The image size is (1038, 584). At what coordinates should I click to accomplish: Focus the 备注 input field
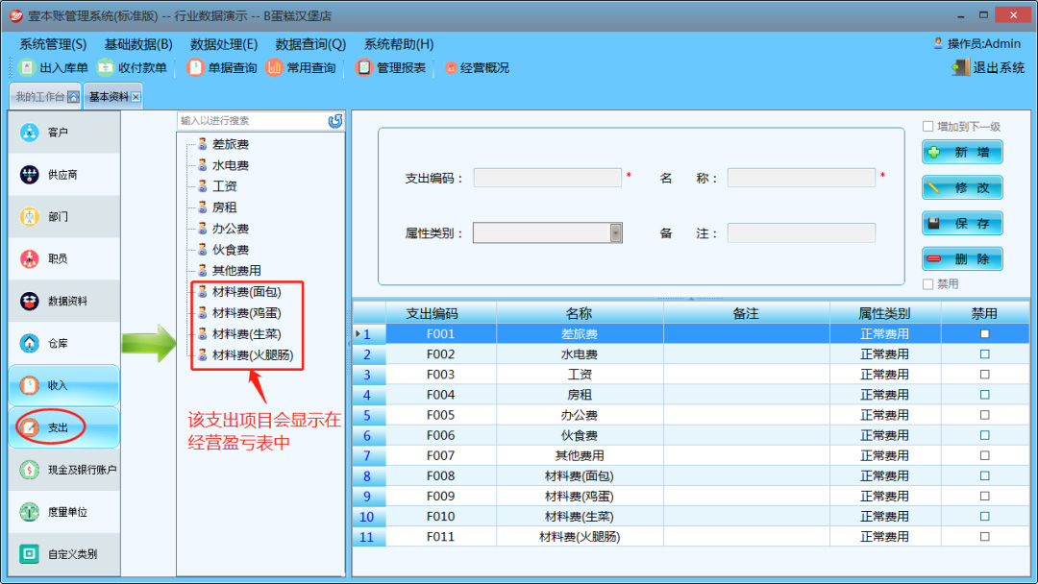point(801,232)
